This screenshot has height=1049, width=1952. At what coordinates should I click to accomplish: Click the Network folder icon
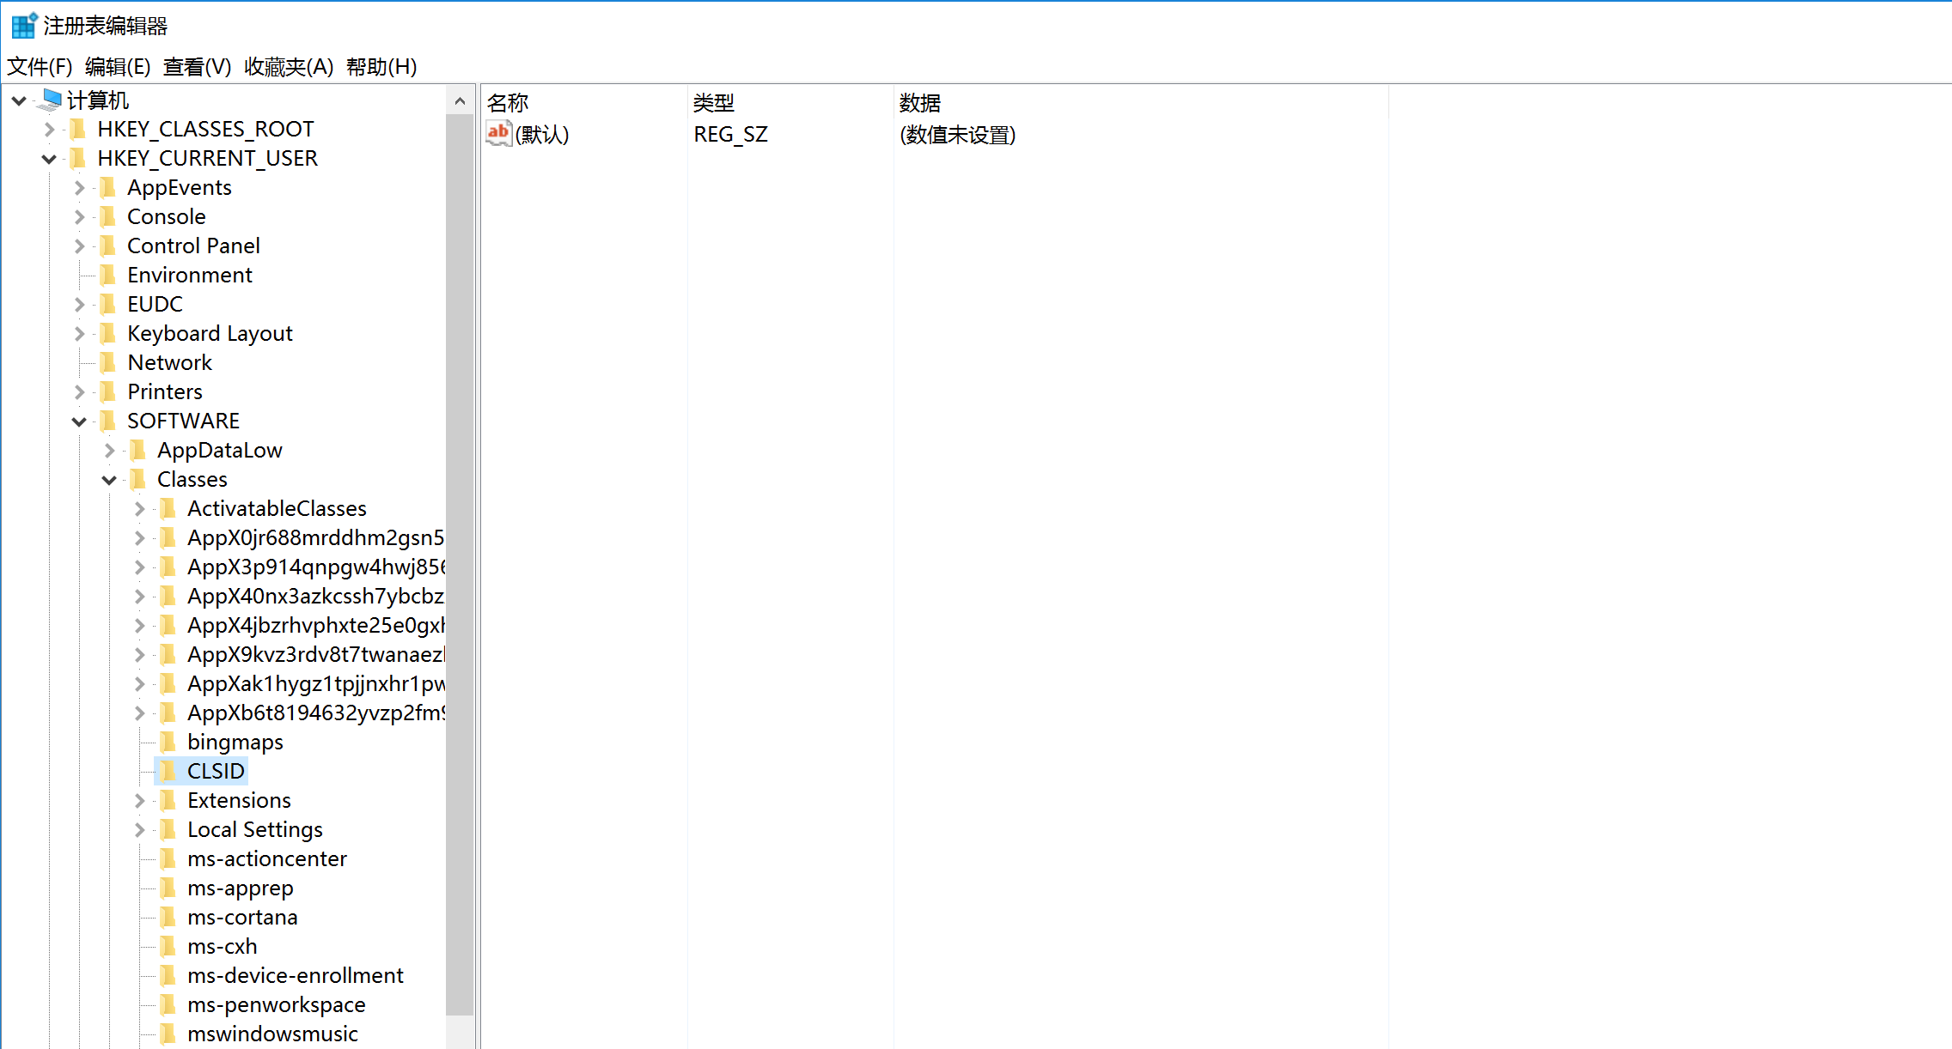pos(108,362)
